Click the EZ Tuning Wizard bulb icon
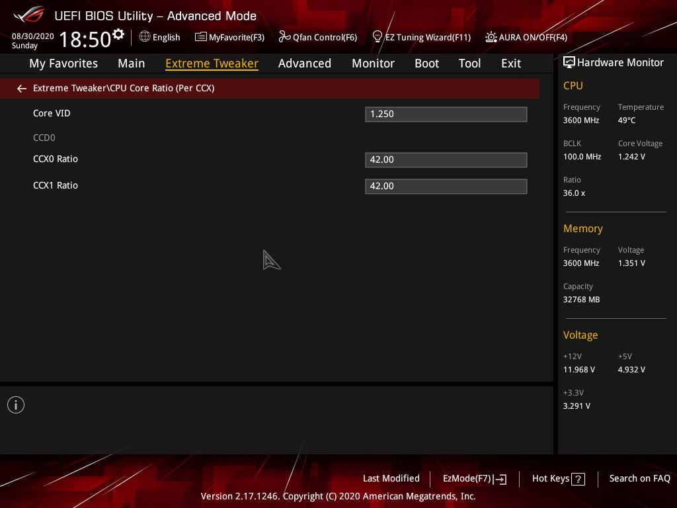 pos(377,37)
